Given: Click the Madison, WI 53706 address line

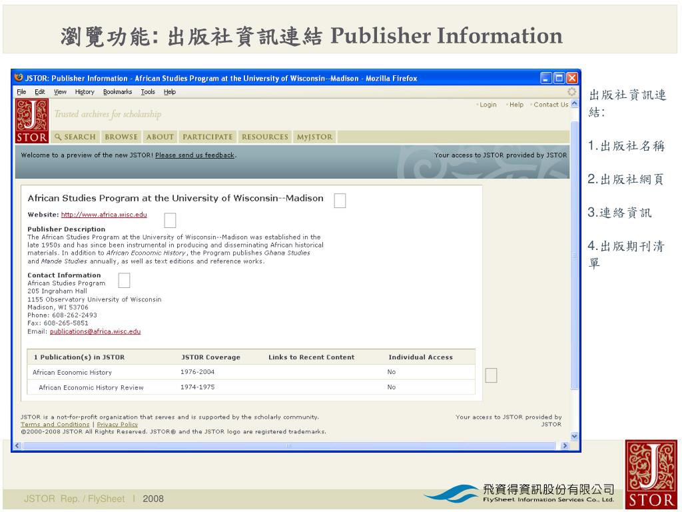Looking at the screenshot, I should click(58, 307).
